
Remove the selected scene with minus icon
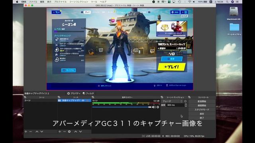click(x=31, y=131)
